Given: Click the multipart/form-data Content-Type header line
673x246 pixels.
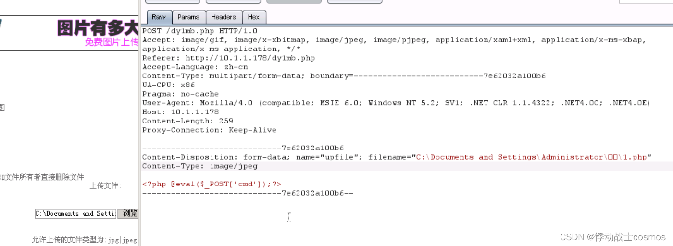Looking at the screenshot, I should (344, 76).
